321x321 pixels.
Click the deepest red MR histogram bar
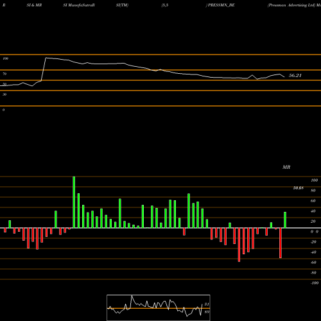tap(239, 245)
